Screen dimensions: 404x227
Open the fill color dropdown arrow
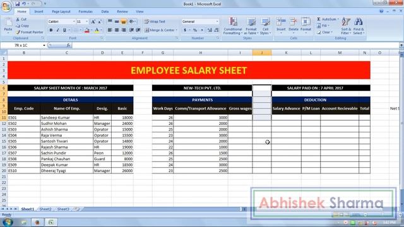point(91,30)
